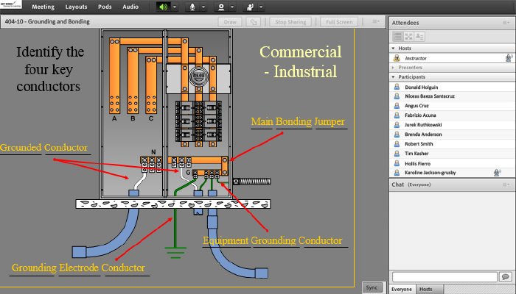Click the webcam icon in top toolbar
Screen dimensions: 516x294
[220, 7]
